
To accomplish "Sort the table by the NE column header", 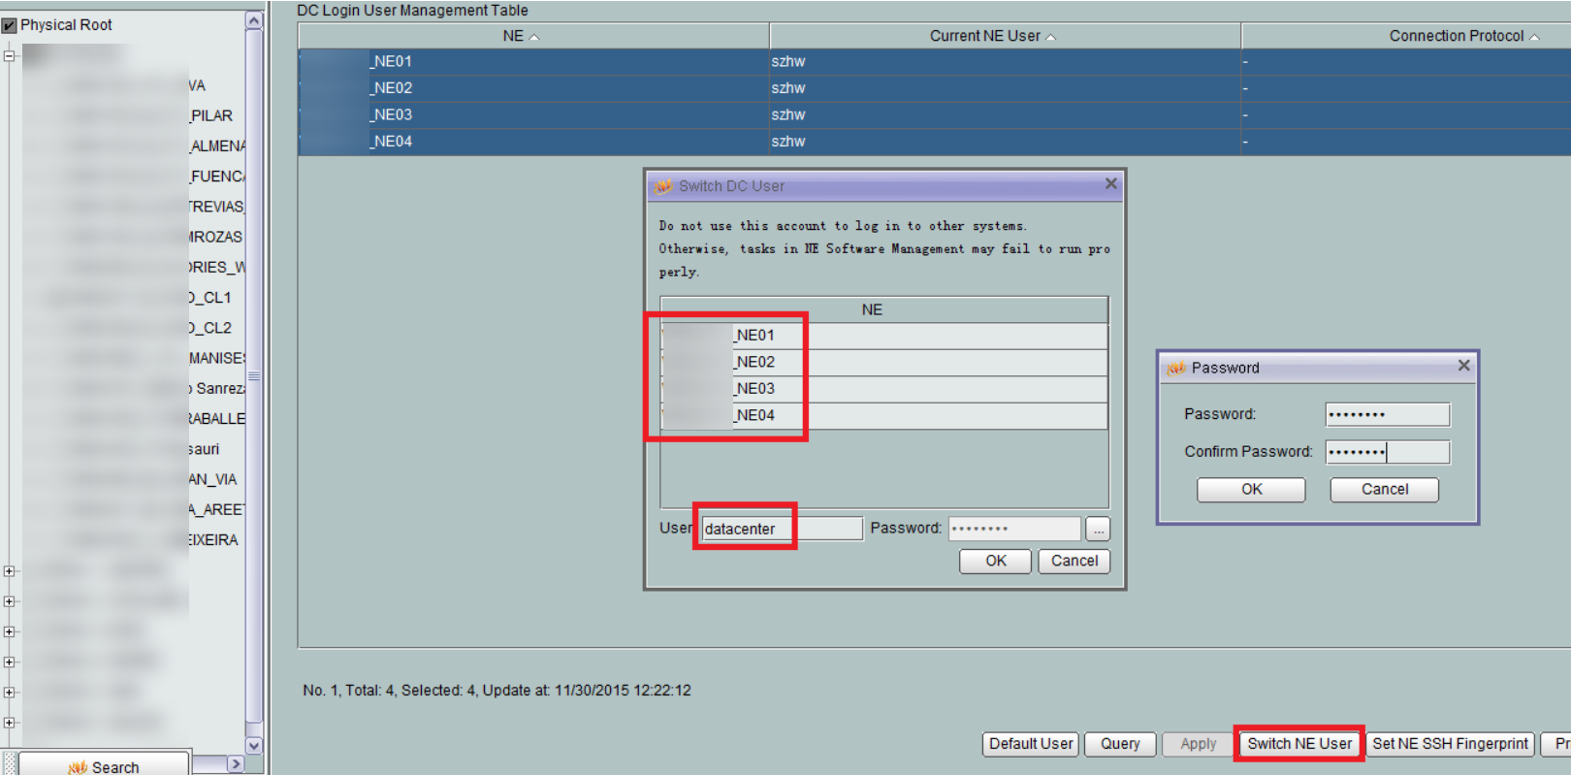I will [x=534, y=36].
